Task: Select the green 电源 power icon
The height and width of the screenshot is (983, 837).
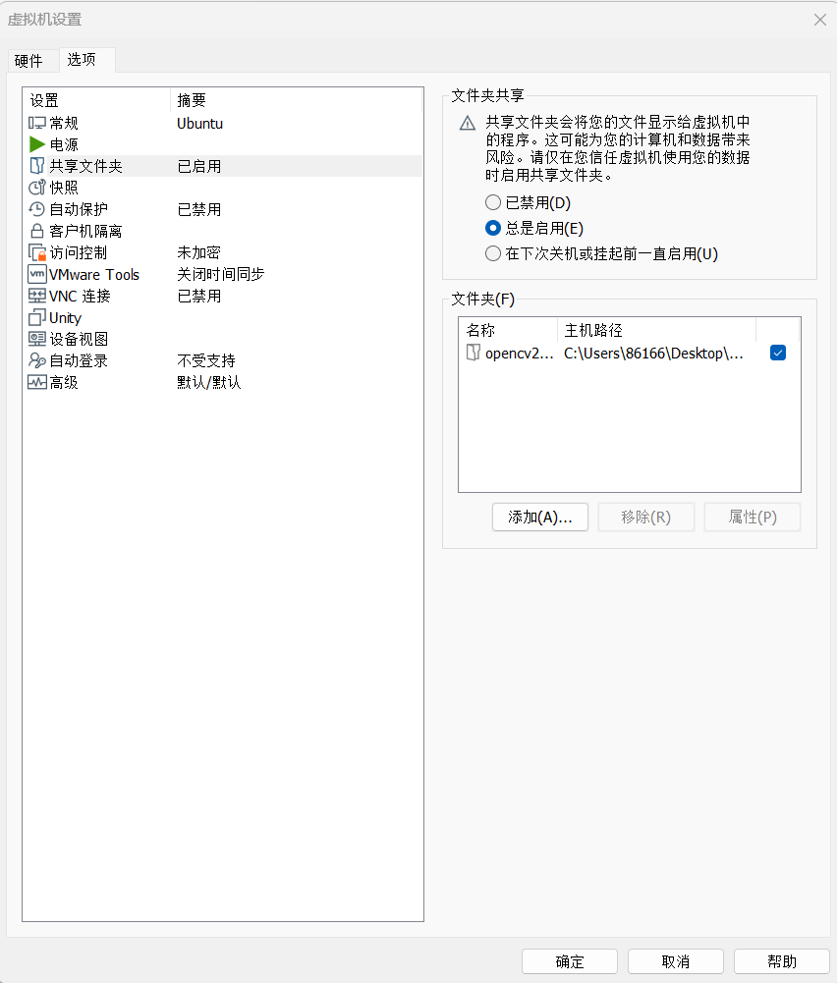Action: coord(37,144)
